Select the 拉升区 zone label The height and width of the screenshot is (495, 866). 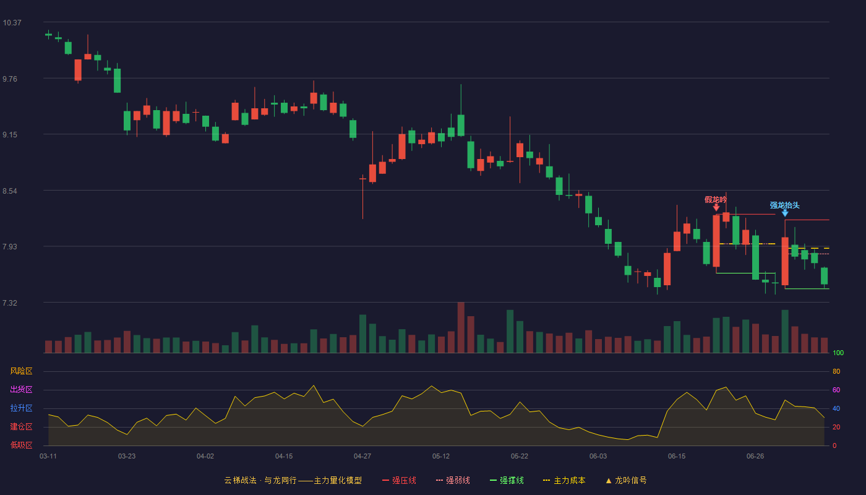(x=21, y=408)
